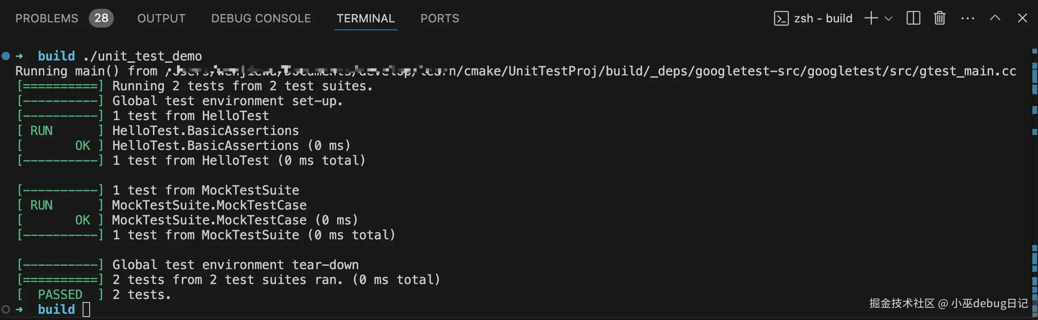The image size is (1038, 320).
Task: Click the terminal cursor after build prompt
Action: (x=87, y=309)
